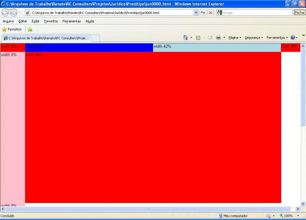This screenshot has width=306, height=220.
Task: Expand the Home button dropdown arrow
Action: pyautogui.click(x=191, y=38)
